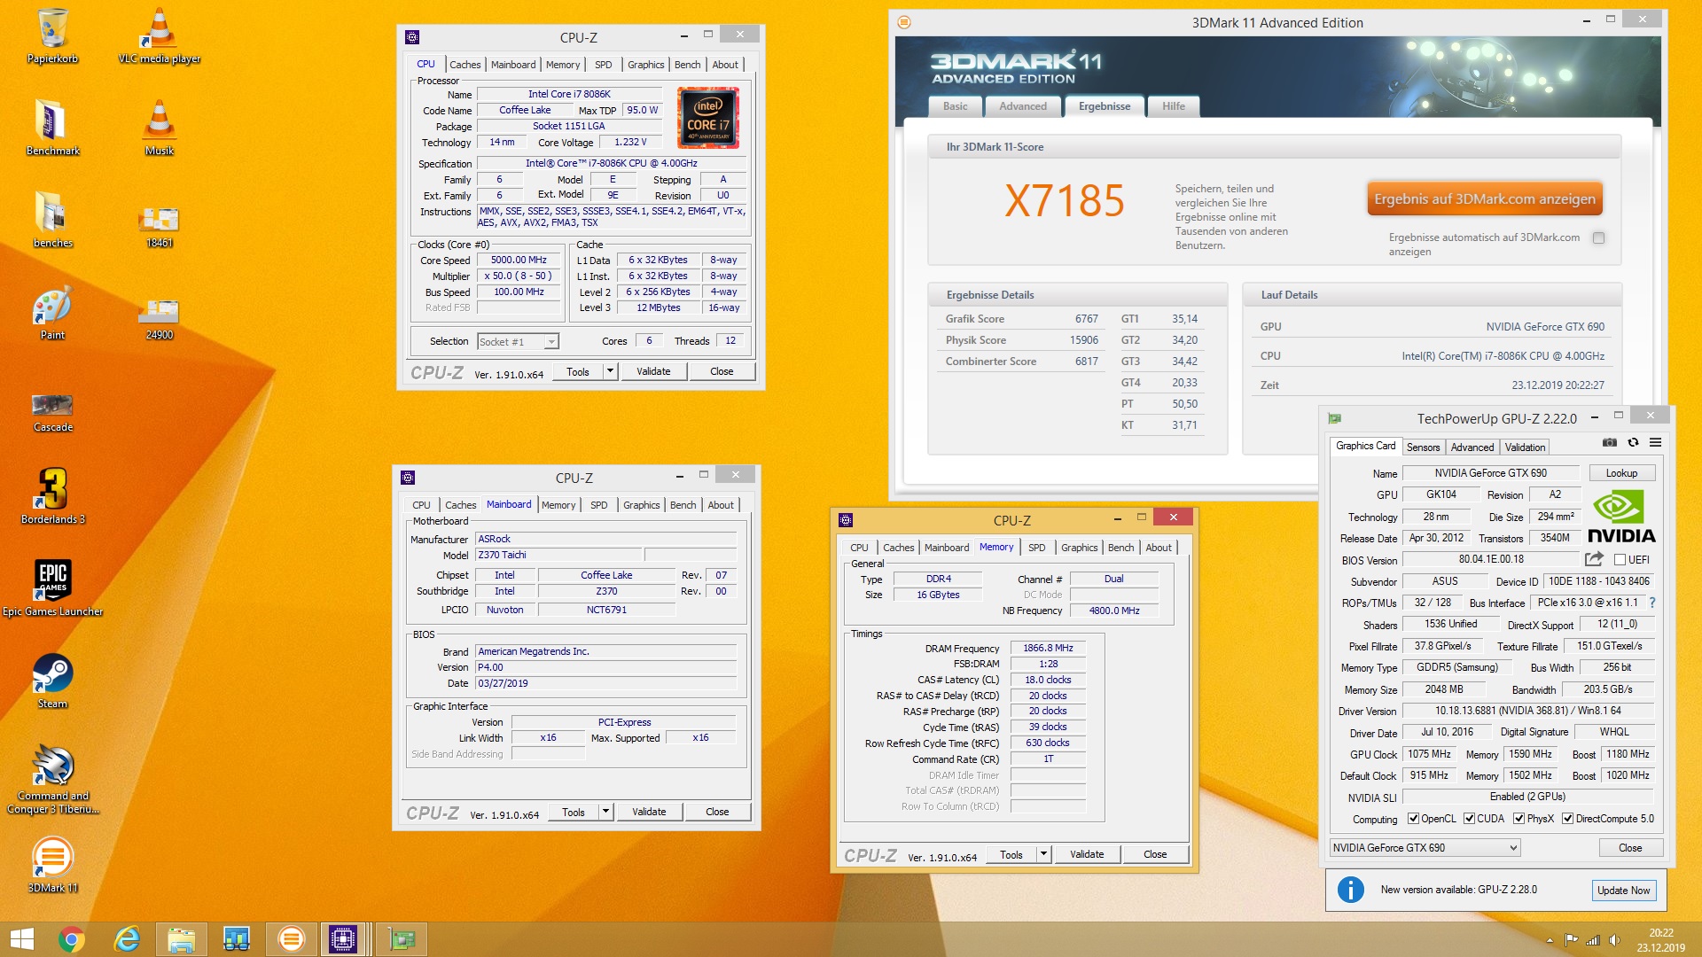Launch Command and Conquer 3 shortcut

click(52, 778)
